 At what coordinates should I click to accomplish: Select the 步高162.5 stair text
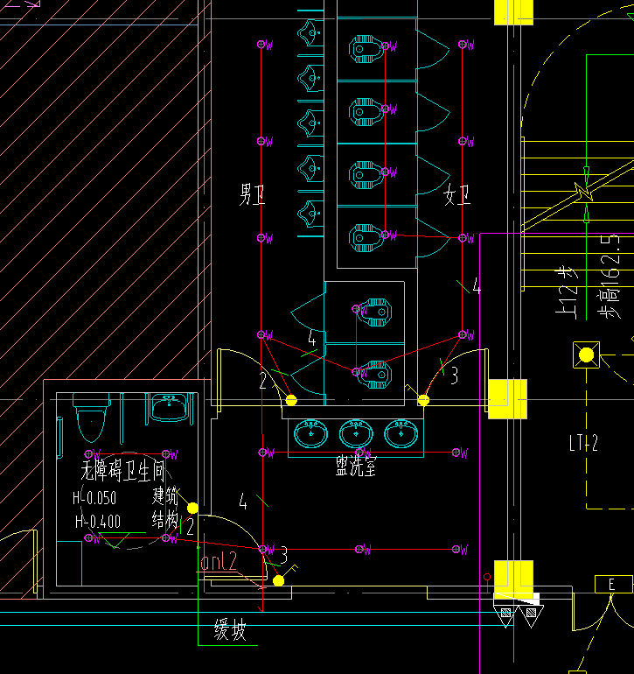[x=610, y=276]
